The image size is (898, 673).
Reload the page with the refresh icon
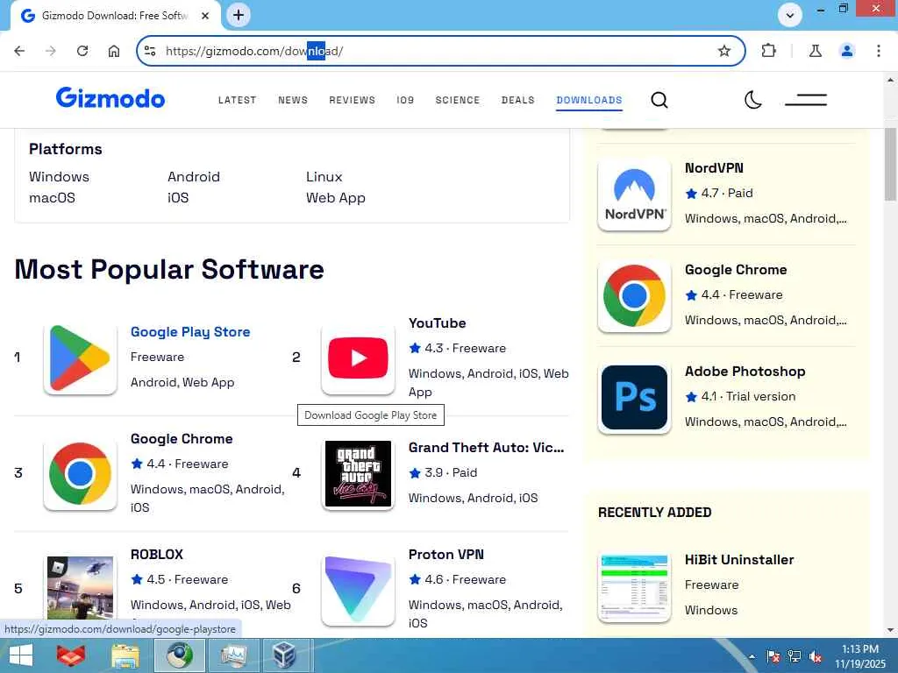pos(82,51)
